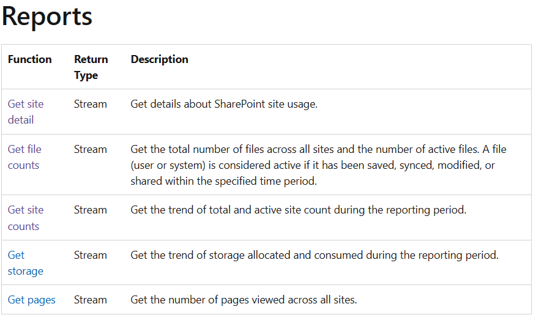This screenshot has width=544, height=323.
Task: Select Stream in the Get site counts row
Action: click(90, 210)
